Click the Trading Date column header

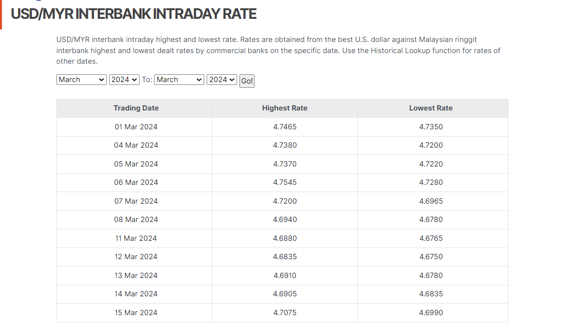click(x=136, y=108)
